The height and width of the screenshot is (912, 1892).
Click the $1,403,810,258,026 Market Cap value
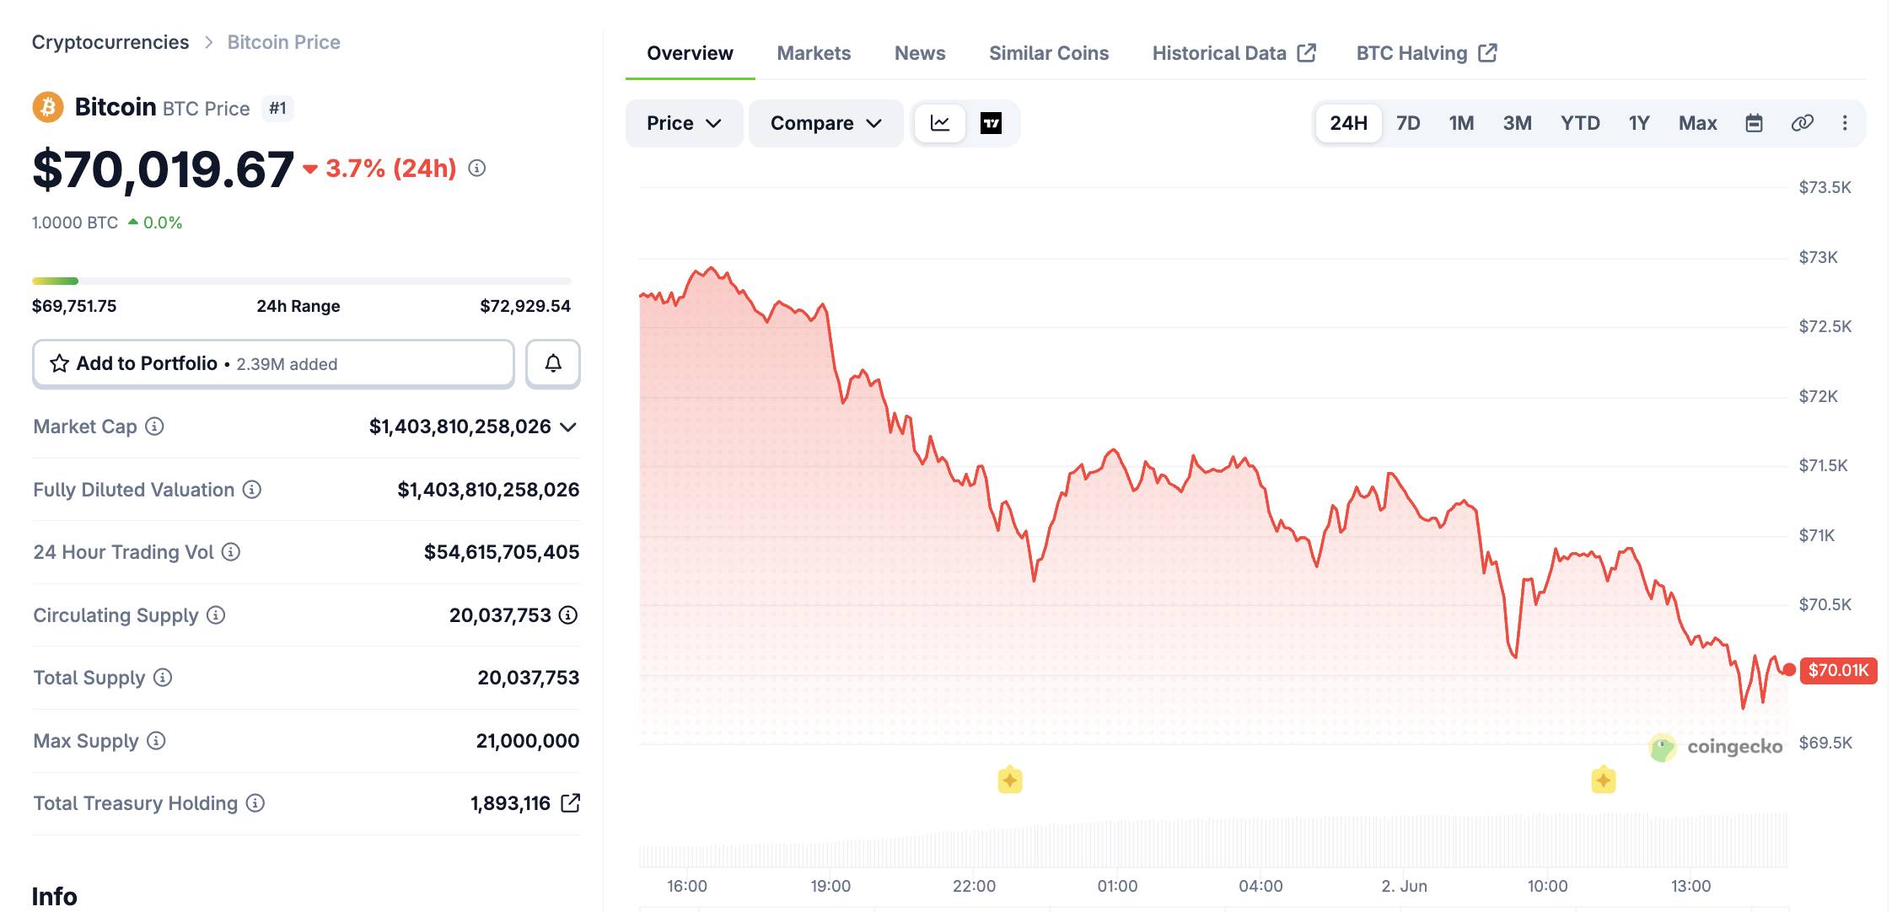pyautogui.click(x=460, y=426)
